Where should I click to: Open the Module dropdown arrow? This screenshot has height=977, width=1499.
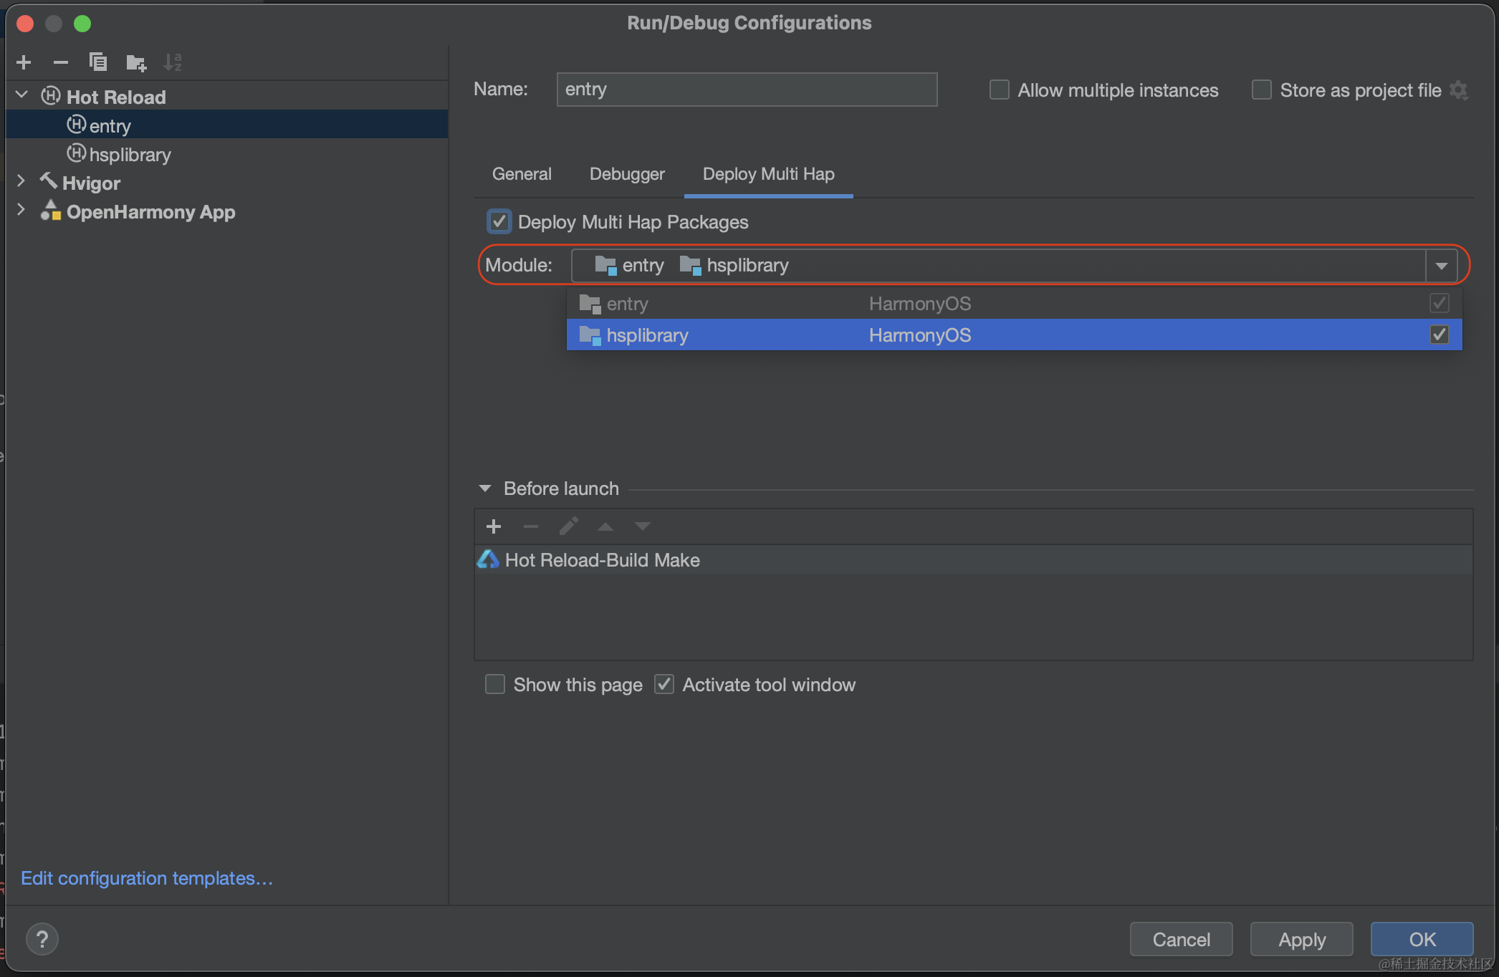(x=1442, y=266)
